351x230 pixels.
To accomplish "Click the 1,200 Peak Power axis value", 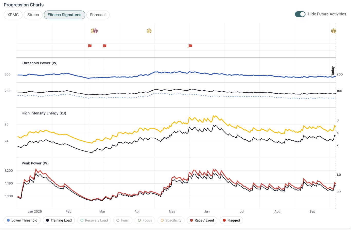I will (9, 171).
